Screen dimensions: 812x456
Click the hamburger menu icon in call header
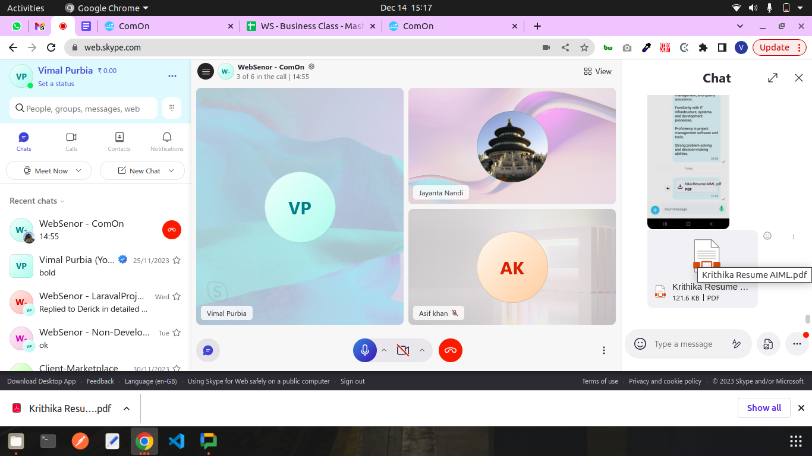click(x=206, y=71)
